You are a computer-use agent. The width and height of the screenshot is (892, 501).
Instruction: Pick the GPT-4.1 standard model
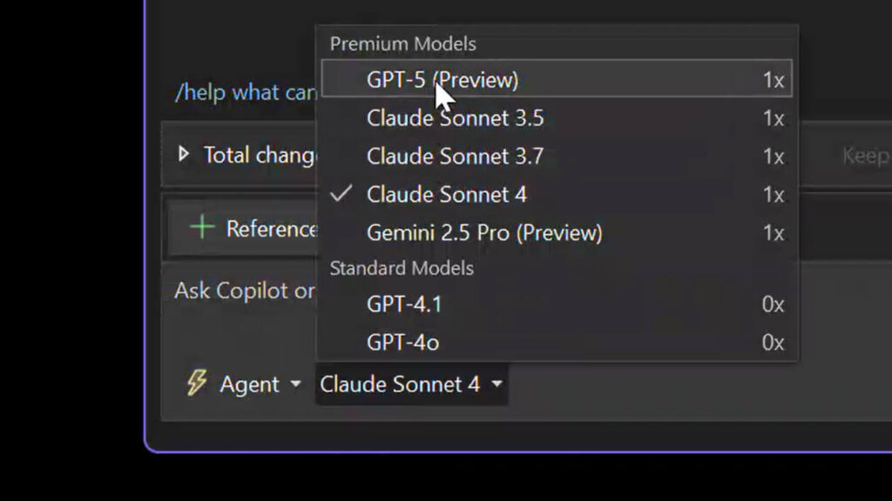click(x=404, y=304)
